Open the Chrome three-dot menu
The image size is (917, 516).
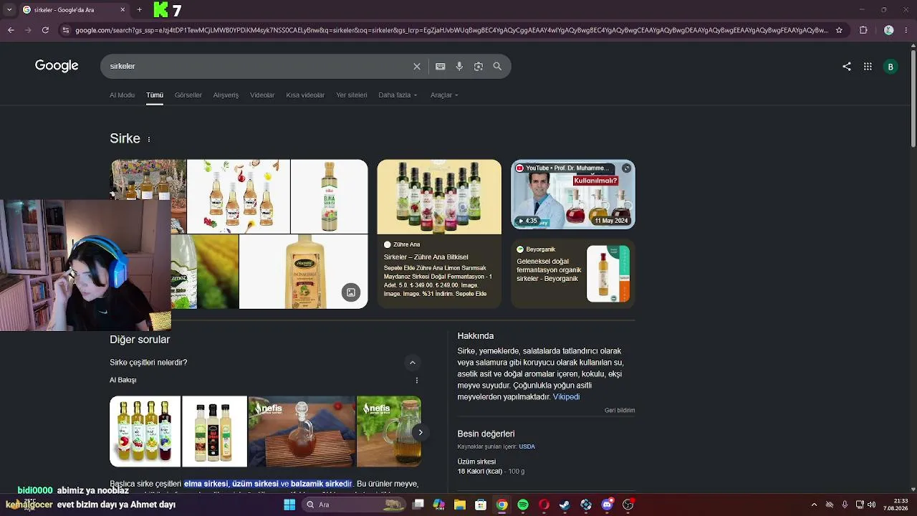click(908, 30)
